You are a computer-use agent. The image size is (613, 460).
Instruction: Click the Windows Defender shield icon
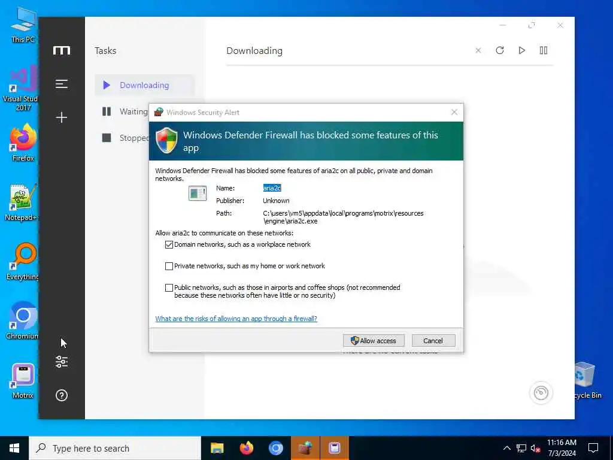click(x=166, y=140)
